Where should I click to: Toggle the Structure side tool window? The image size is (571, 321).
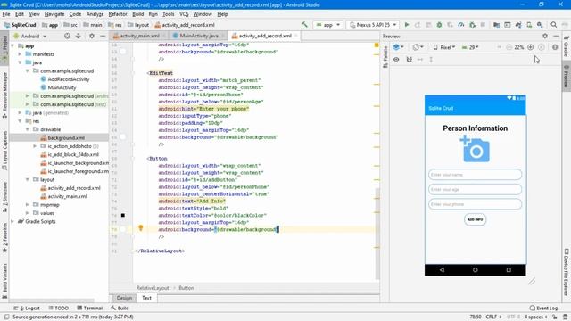tap(4, 196)
